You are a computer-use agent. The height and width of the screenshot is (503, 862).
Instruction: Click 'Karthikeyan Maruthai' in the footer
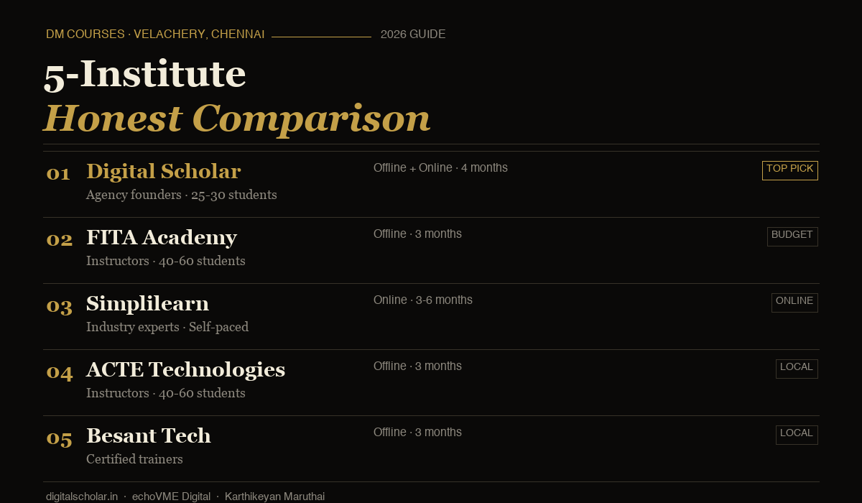point(274,497)
